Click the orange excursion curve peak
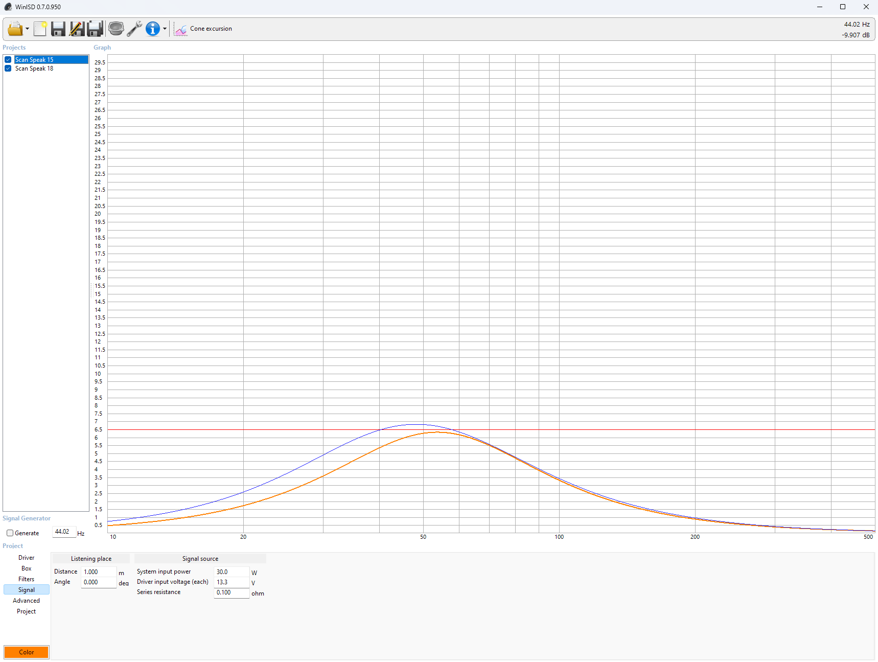This screenshot has width=878, height=662. tap(436, 432)
